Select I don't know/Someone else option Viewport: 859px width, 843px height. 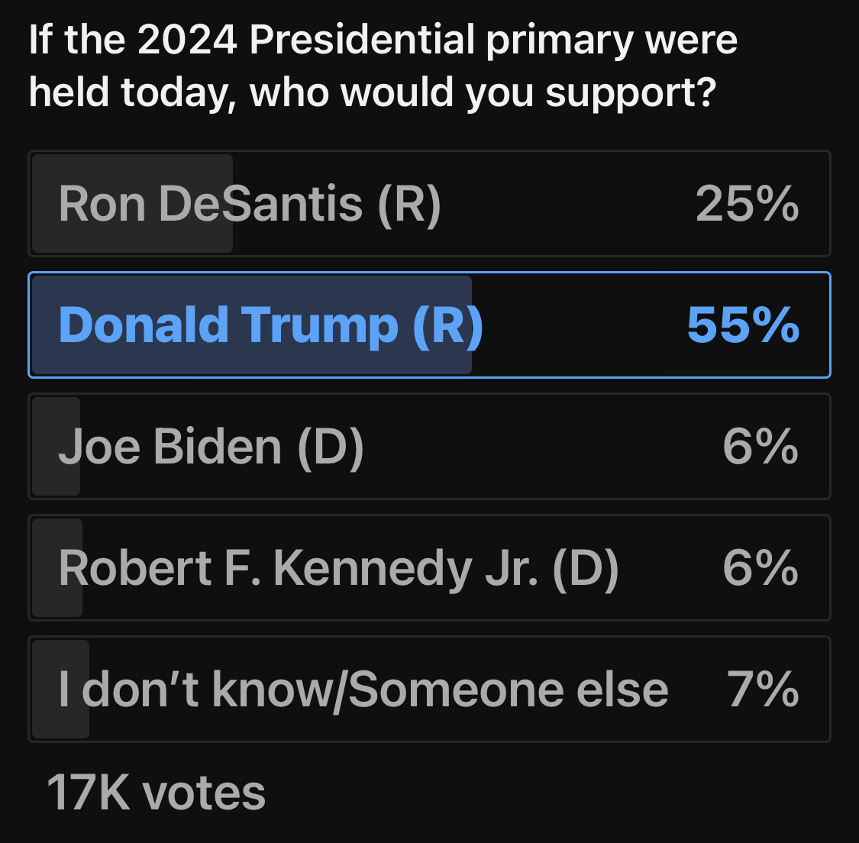429,689
